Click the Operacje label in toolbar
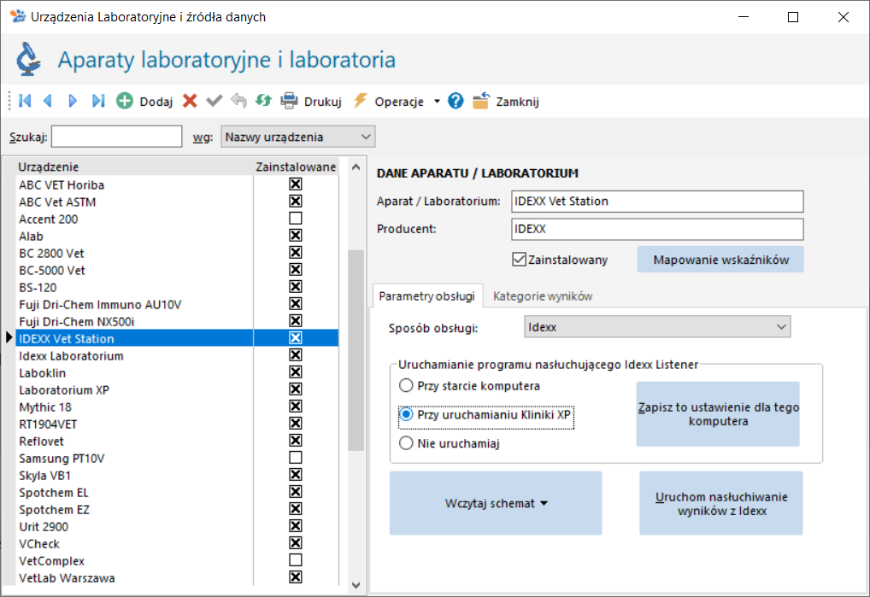 pos(399,102)
